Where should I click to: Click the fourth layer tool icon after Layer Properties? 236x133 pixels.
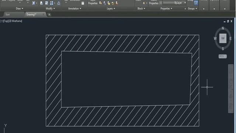tap(113, 3)
